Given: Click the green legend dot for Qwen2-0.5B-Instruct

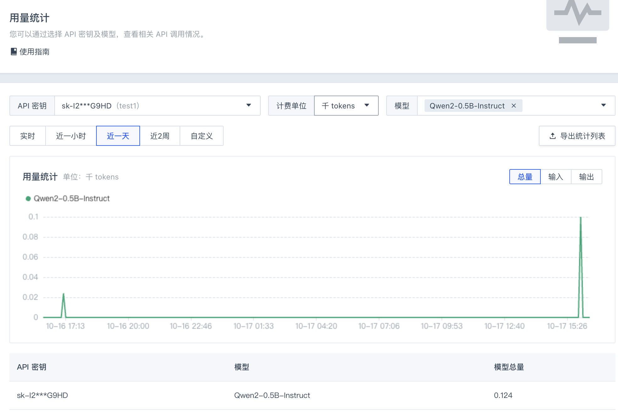Looking at the screenshot, I should tap(28, 198).
